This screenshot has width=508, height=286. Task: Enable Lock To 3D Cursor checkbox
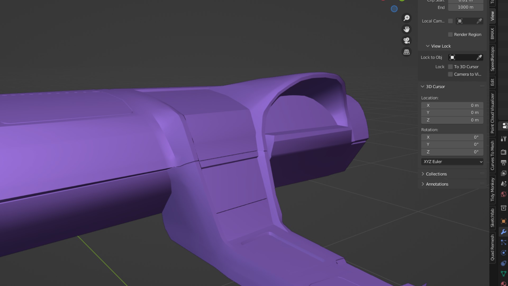click(x=450, y=67)
